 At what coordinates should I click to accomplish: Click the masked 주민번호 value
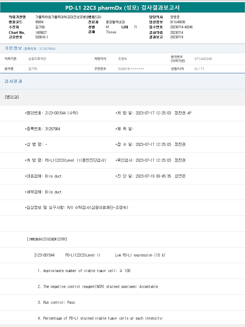point(131,69)
